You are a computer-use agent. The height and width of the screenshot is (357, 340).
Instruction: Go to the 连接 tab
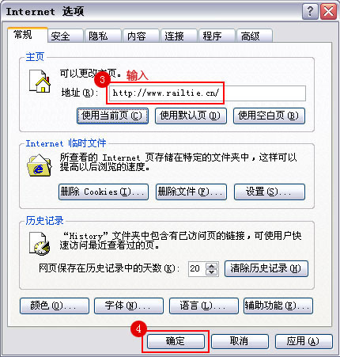(175, 36)
